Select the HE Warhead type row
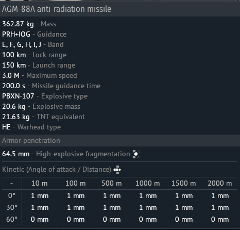The image size is (240, 230). [x=31, y=127]
